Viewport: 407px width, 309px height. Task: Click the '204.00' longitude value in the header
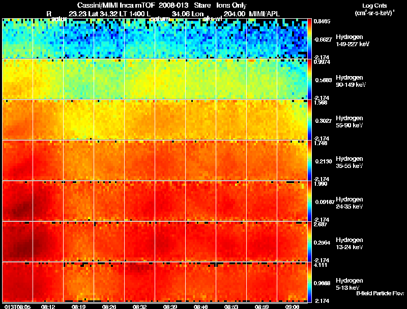(x=235, y=14)
